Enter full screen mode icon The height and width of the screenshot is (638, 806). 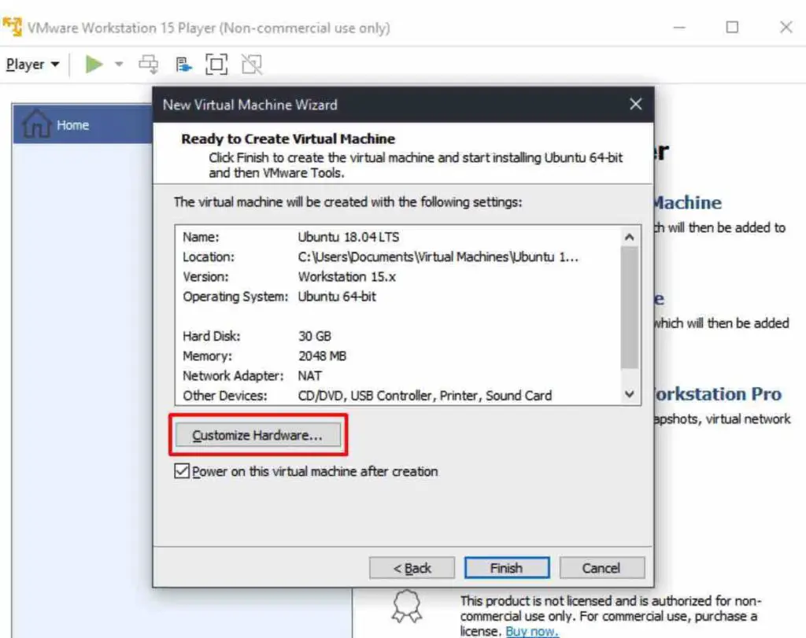[x=216, y=65]
